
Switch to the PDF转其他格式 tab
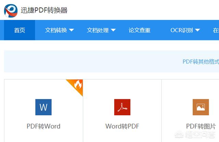point(201,61)
